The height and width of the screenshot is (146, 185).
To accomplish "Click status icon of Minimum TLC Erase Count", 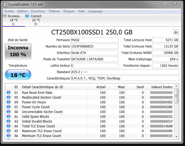I will [x=9, y=136].
